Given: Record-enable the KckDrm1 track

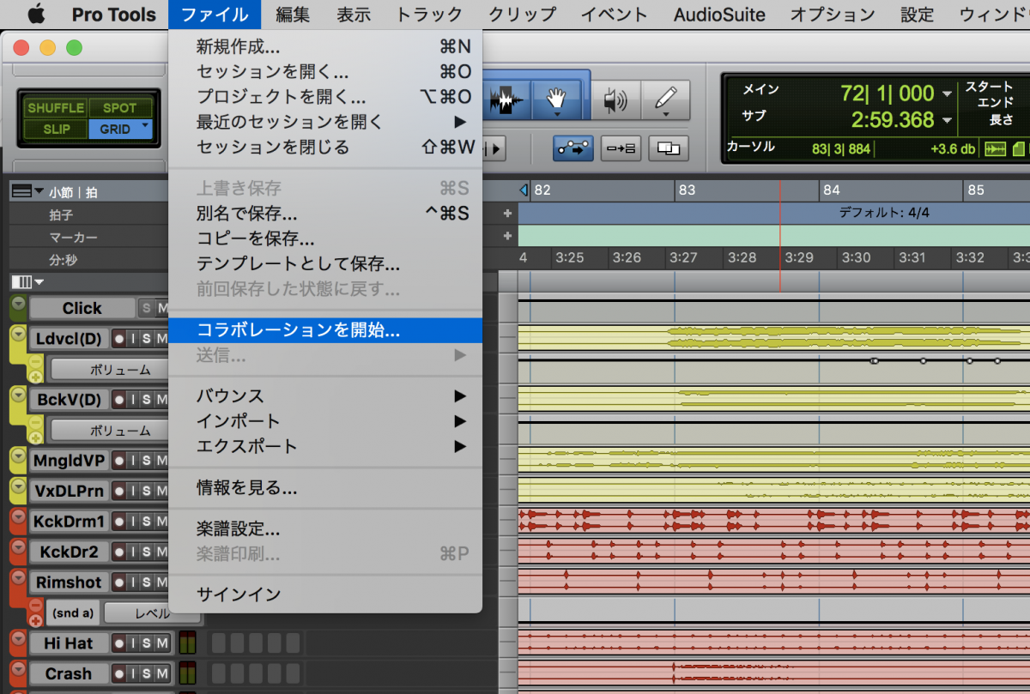Looking at the screenshot, I should click(x=118, y=522).
